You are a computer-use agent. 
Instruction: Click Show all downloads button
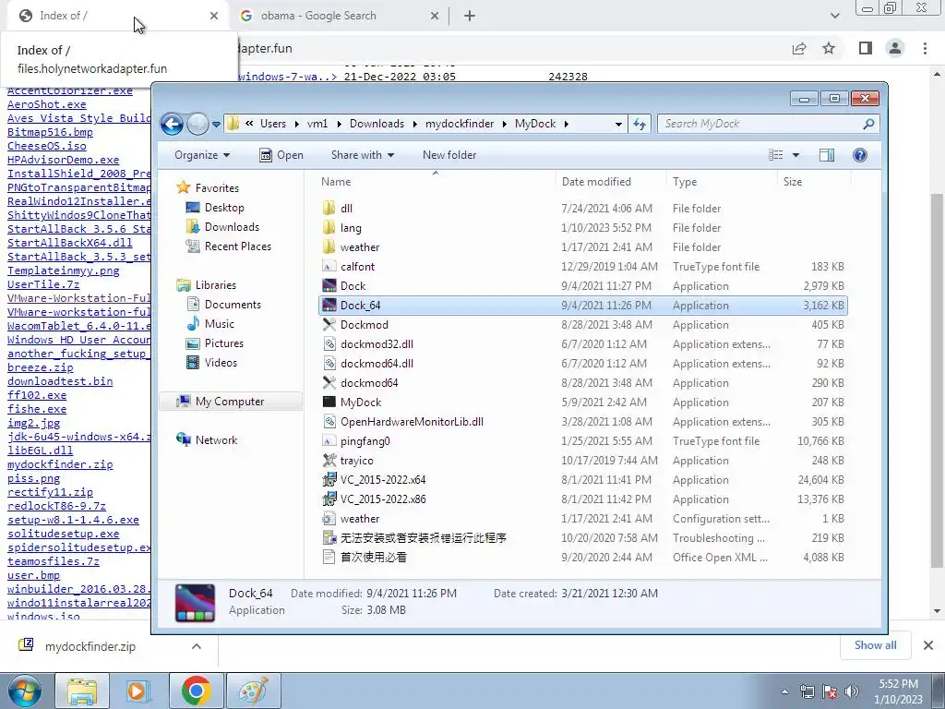[x=875, y=645]
